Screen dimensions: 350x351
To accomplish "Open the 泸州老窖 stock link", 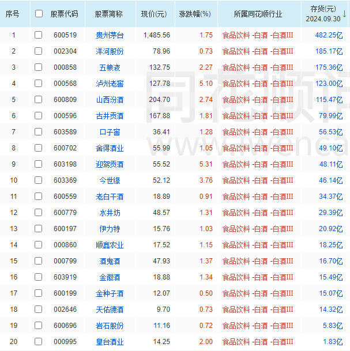I will click(x=110, y=84).
